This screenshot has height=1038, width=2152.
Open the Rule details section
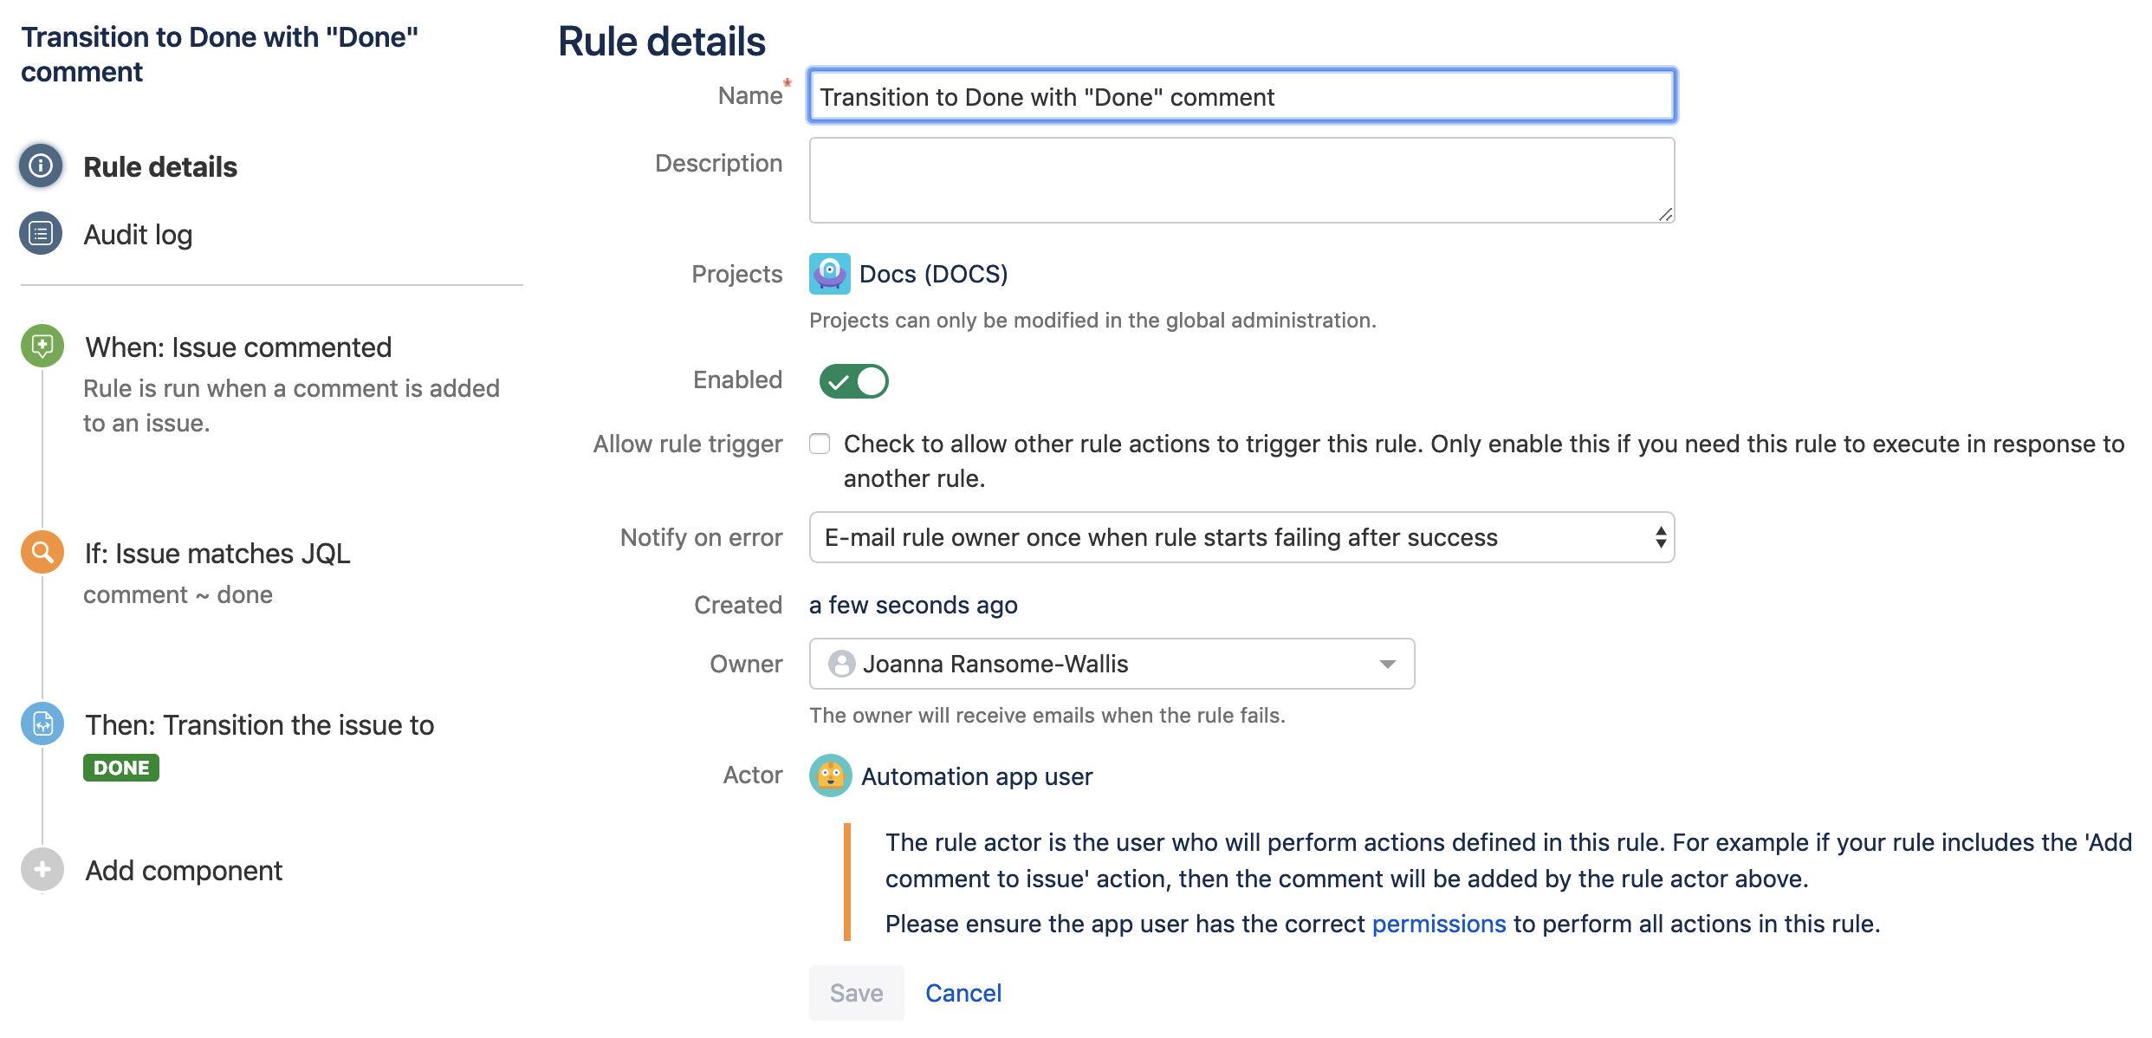[x=160, y=166]
